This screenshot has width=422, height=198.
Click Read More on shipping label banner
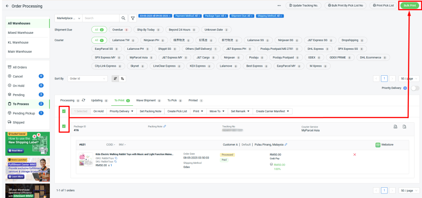pos(16,151)
